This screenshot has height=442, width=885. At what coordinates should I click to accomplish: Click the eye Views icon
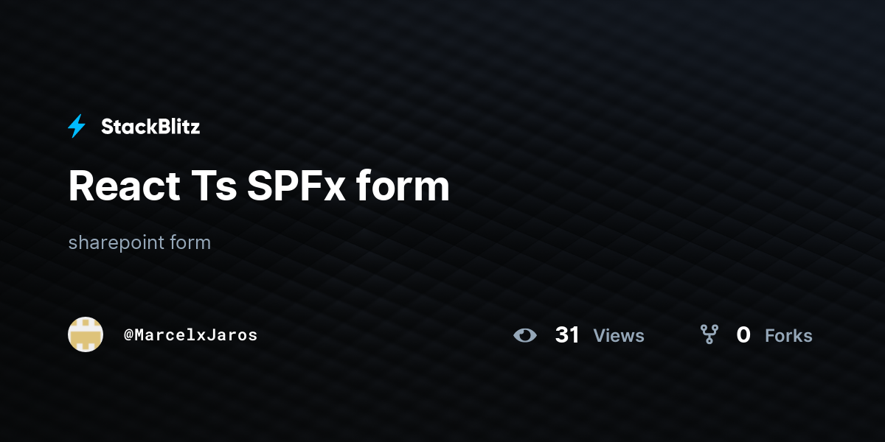(525, 335)
